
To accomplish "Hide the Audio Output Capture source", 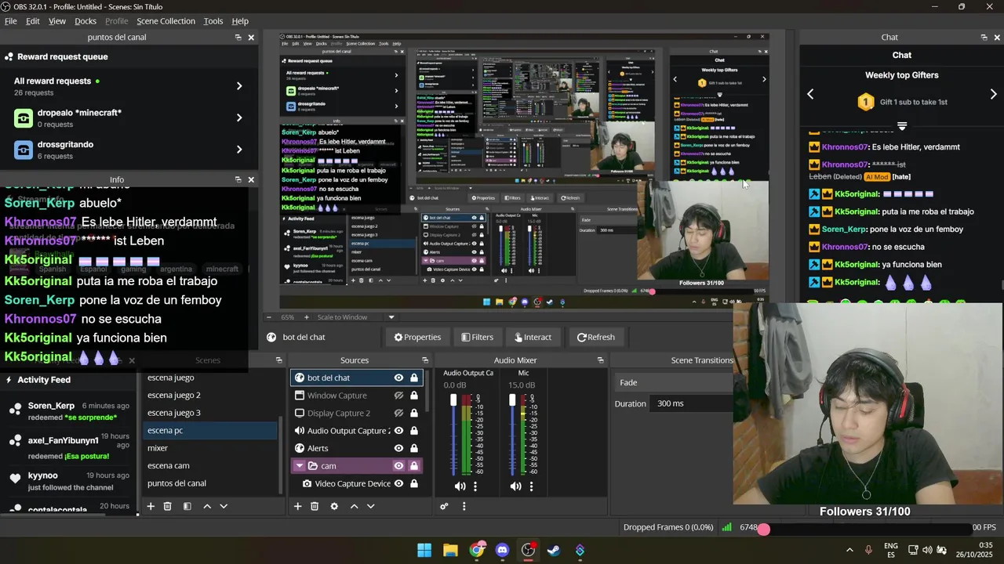I will point(398,431).
